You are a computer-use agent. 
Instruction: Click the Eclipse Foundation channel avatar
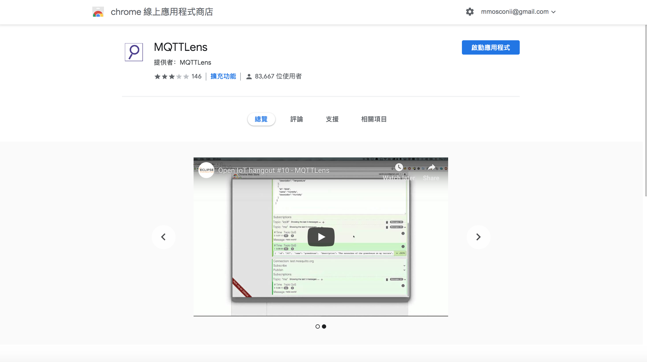[x=206, y=170]
